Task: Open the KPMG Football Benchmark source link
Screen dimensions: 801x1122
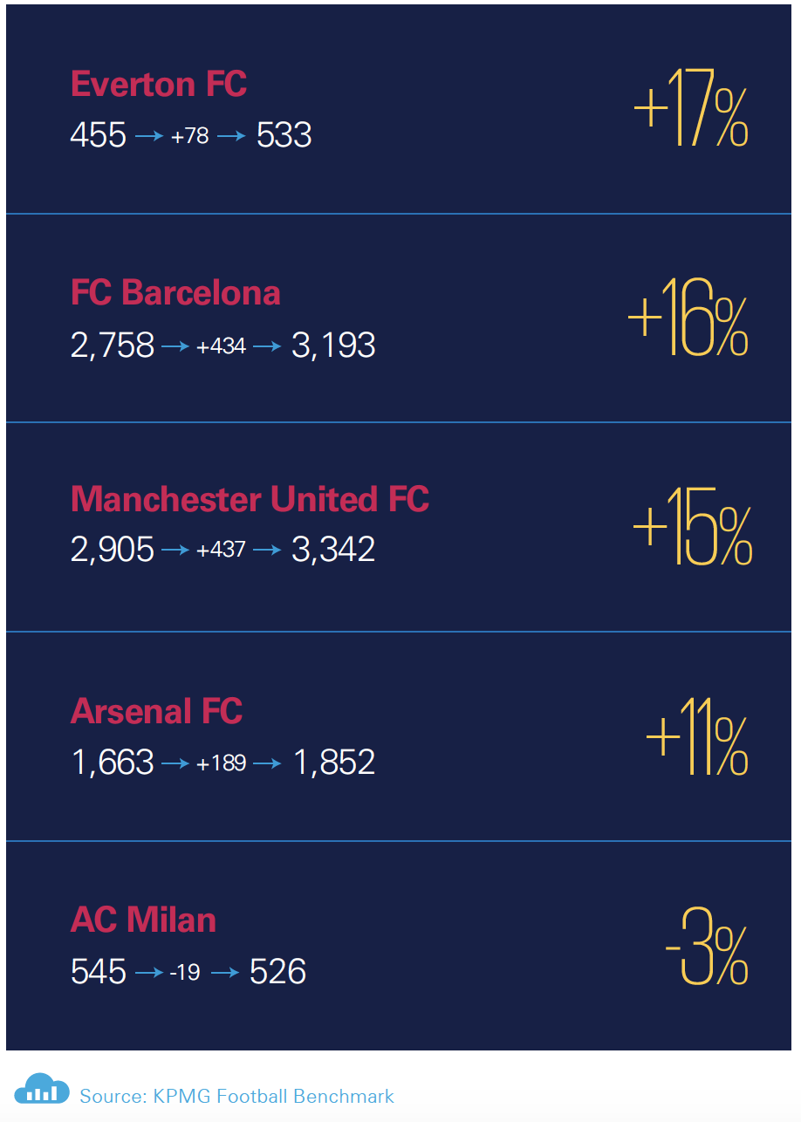Action: click(x=236, y=1096)
